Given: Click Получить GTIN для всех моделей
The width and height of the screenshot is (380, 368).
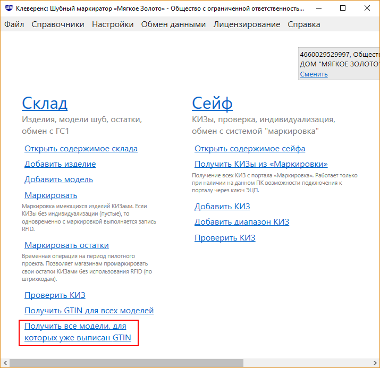Looking at the screenshot, I should tap(89, 310).
